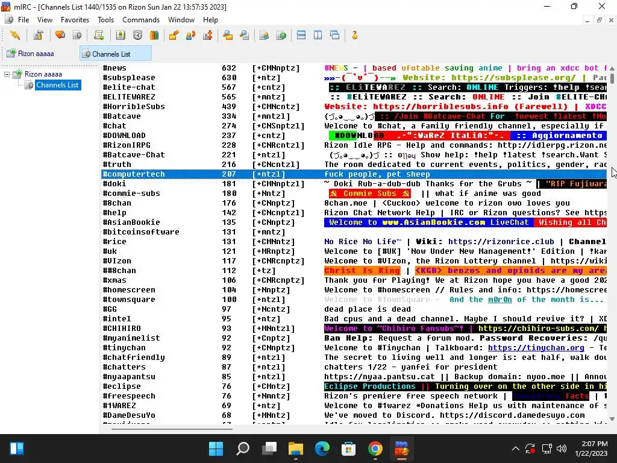This screenshot has width=617, height=463.
Task: Click the Channels List toolbar icon
Action: (x=77, y=36)
